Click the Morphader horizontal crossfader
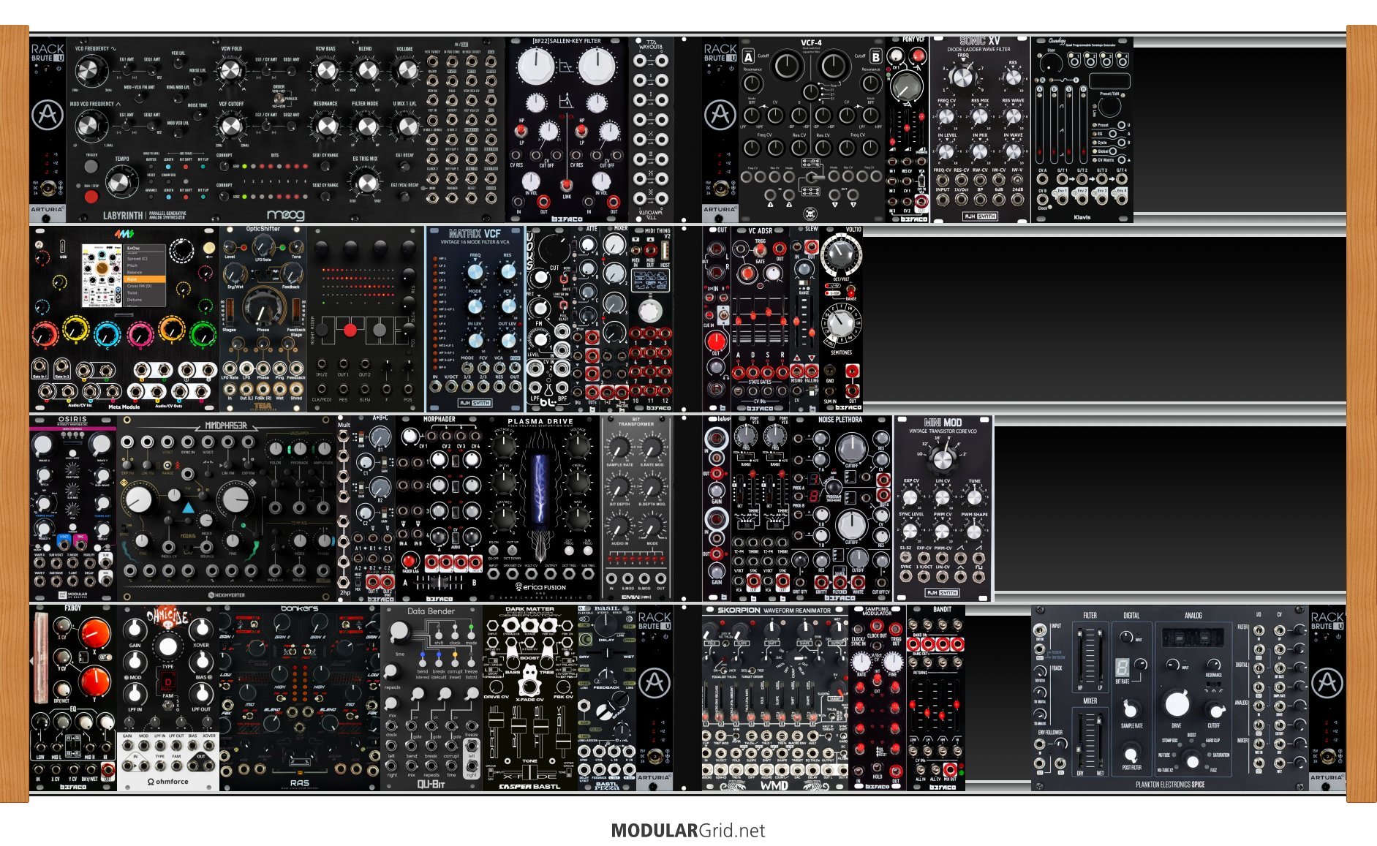 pyautogui.click(x=439, y=583)
